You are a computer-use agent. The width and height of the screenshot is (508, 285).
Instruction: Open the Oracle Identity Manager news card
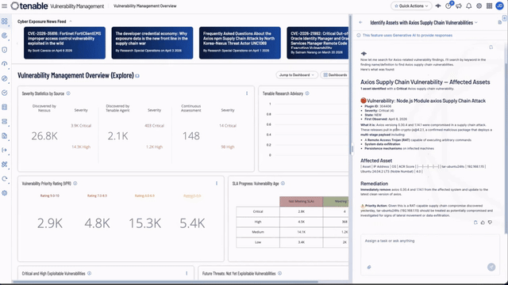point(317,43)
